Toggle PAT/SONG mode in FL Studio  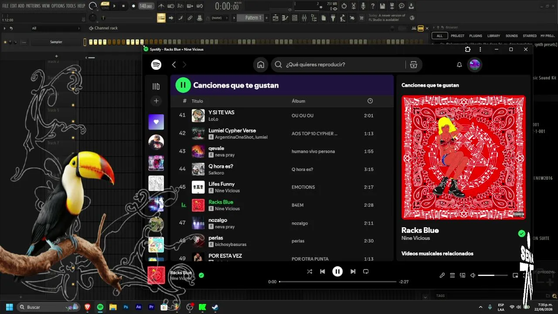click(x=105, y=6)
